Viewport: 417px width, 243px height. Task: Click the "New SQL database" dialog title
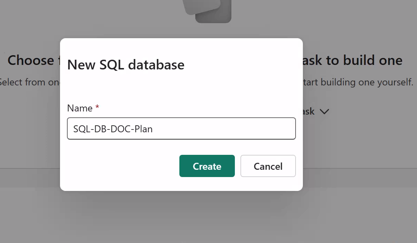[x=126, y=65]
